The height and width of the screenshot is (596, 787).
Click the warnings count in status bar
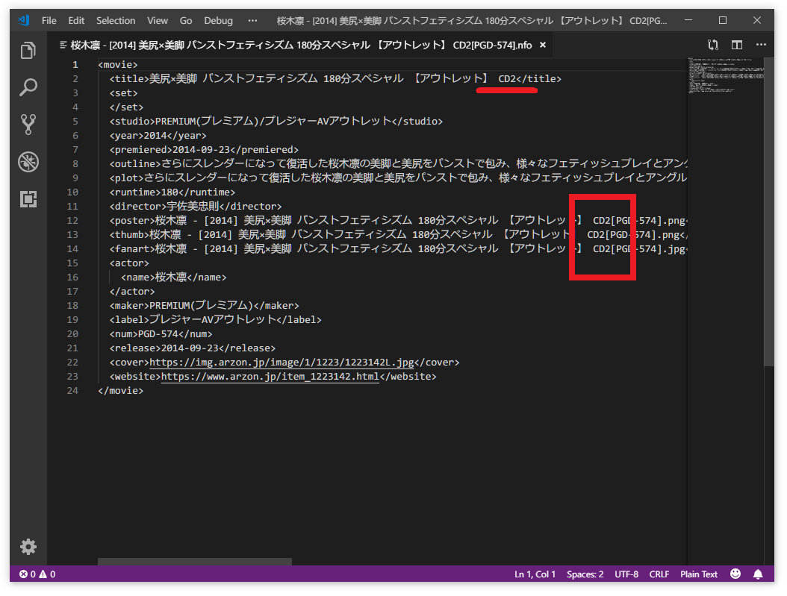click(47, 574)
